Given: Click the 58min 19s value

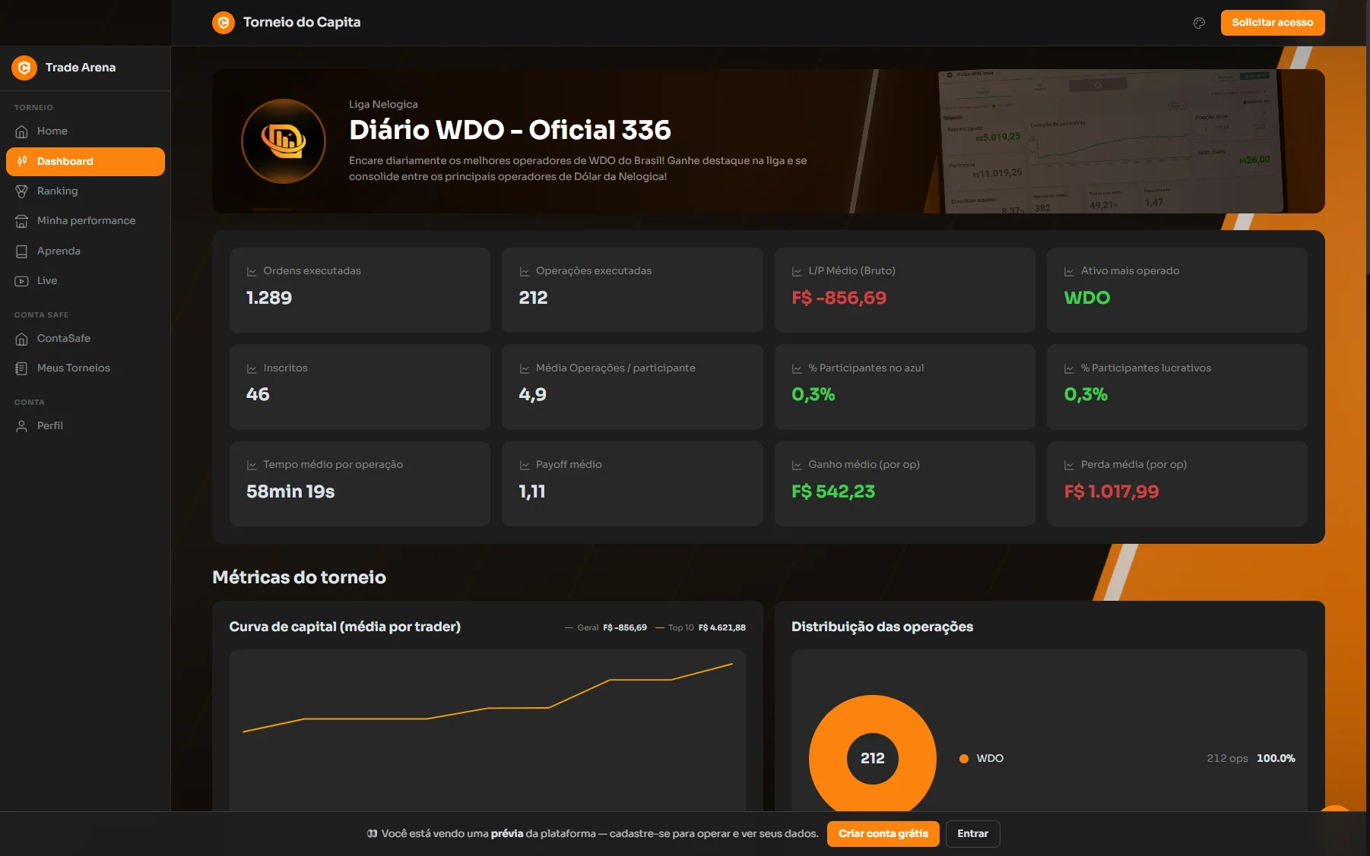Looking at the screenshot, I should tap(290, 491).
